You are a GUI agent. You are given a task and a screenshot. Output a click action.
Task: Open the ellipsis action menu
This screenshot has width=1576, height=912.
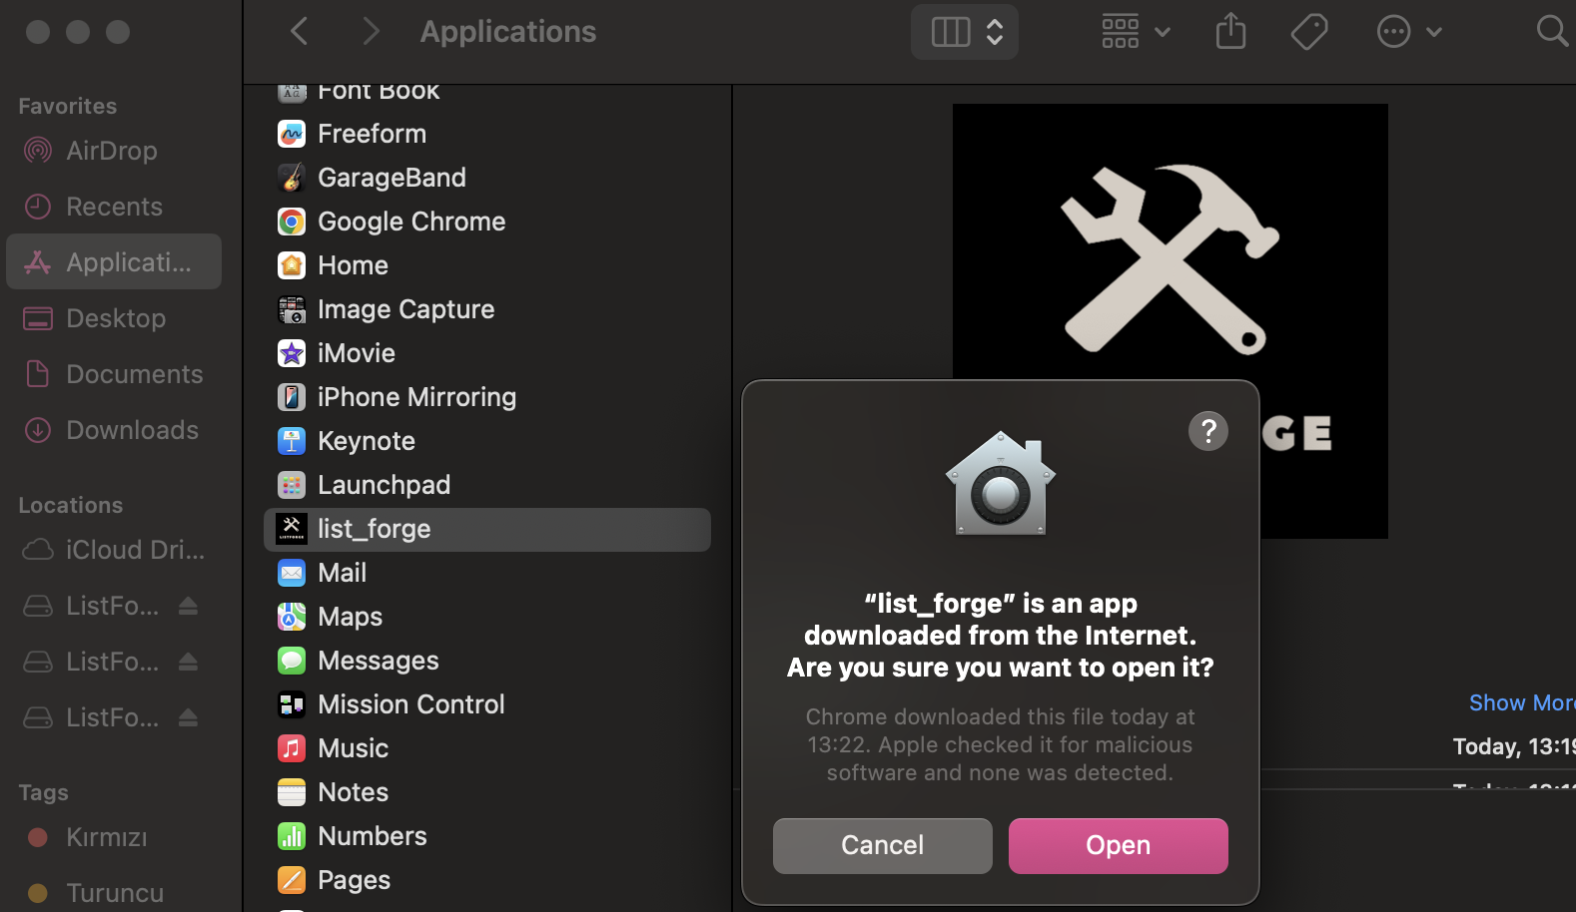(1408, 32)
